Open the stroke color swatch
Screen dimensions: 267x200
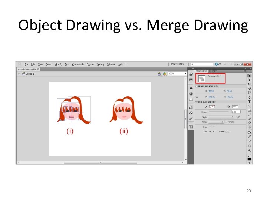click(x=212, y=107)
